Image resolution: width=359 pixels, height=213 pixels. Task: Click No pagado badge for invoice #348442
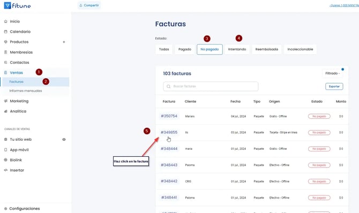coord(319,181)
